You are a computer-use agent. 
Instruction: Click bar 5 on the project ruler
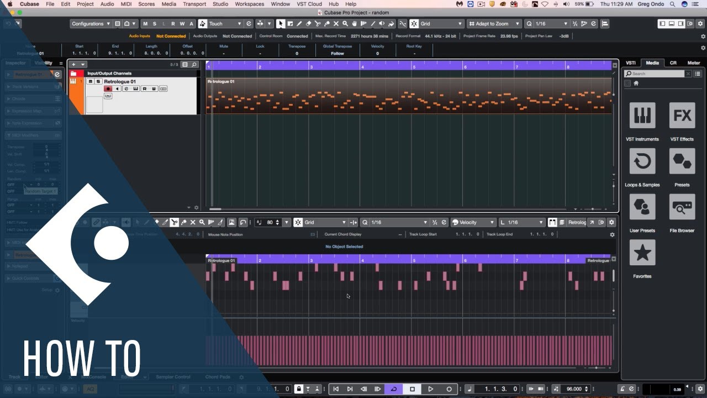click(x=414, y=66)
